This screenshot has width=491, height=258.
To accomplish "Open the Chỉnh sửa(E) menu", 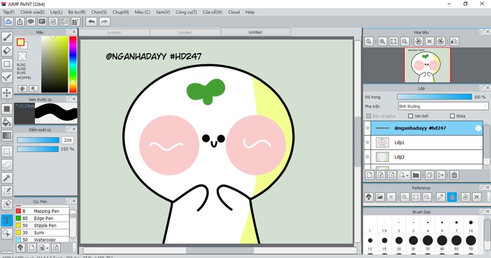I will tap(32, 12).
